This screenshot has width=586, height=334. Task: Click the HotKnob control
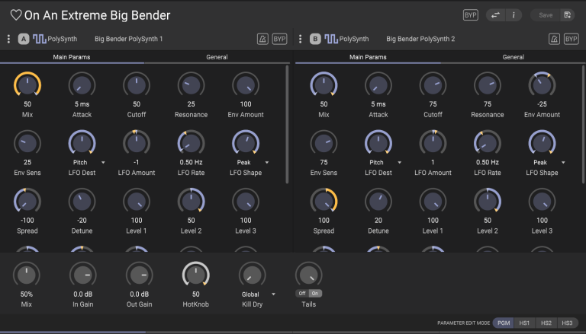196,275
